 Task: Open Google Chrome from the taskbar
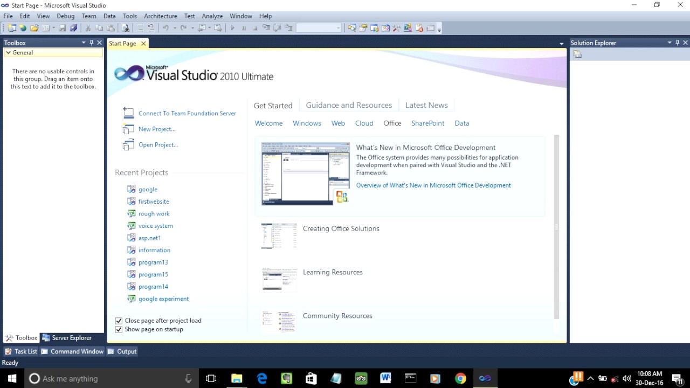click(460, 378)
